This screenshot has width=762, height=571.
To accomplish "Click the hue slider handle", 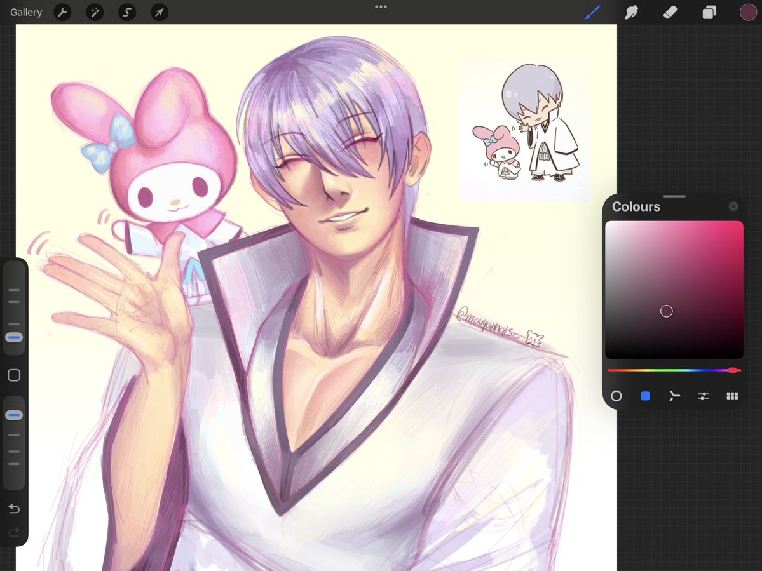I will coord(733,370).
